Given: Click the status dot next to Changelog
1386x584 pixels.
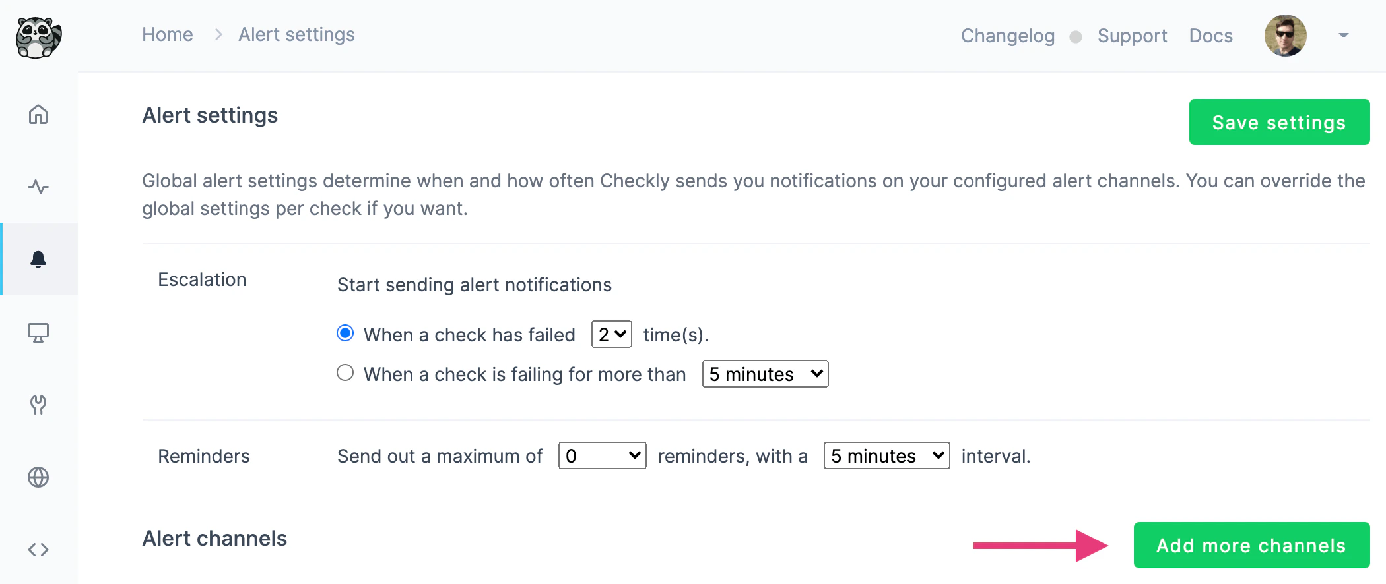Looking at the screenshot, I should click(x=1076, y=37).
